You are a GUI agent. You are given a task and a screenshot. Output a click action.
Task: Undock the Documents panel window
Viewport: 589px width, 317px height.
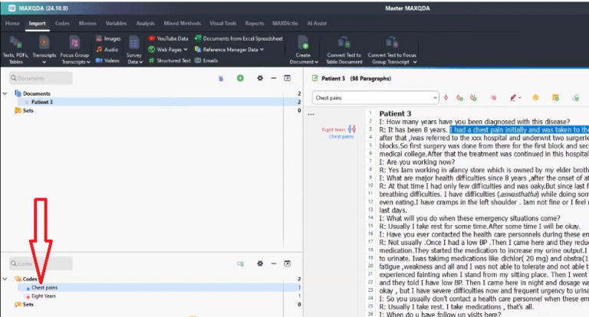click(x=287, y=78)
